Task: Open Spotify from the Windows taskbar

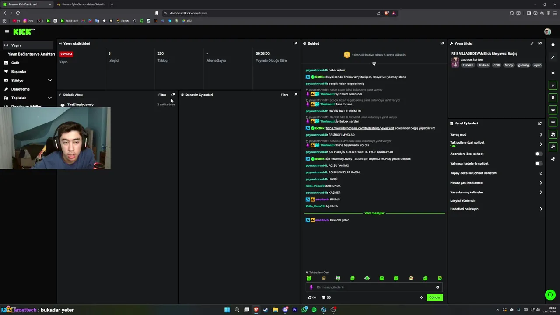Action: [x=314, y=310]
